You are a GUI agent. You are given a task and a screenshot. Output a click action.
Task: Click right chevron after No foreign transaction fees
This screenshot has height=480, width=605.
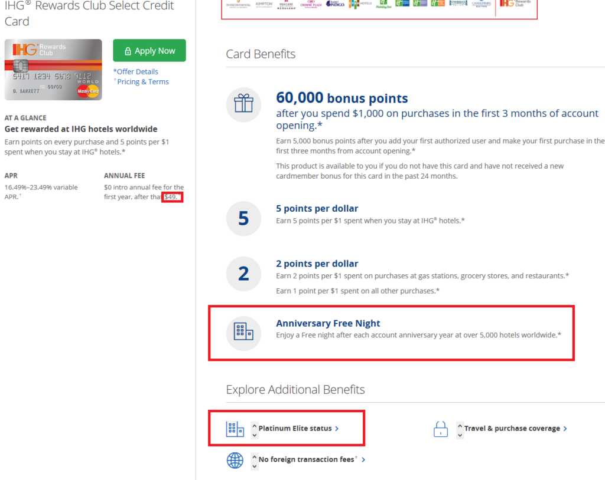click(363, 459)
